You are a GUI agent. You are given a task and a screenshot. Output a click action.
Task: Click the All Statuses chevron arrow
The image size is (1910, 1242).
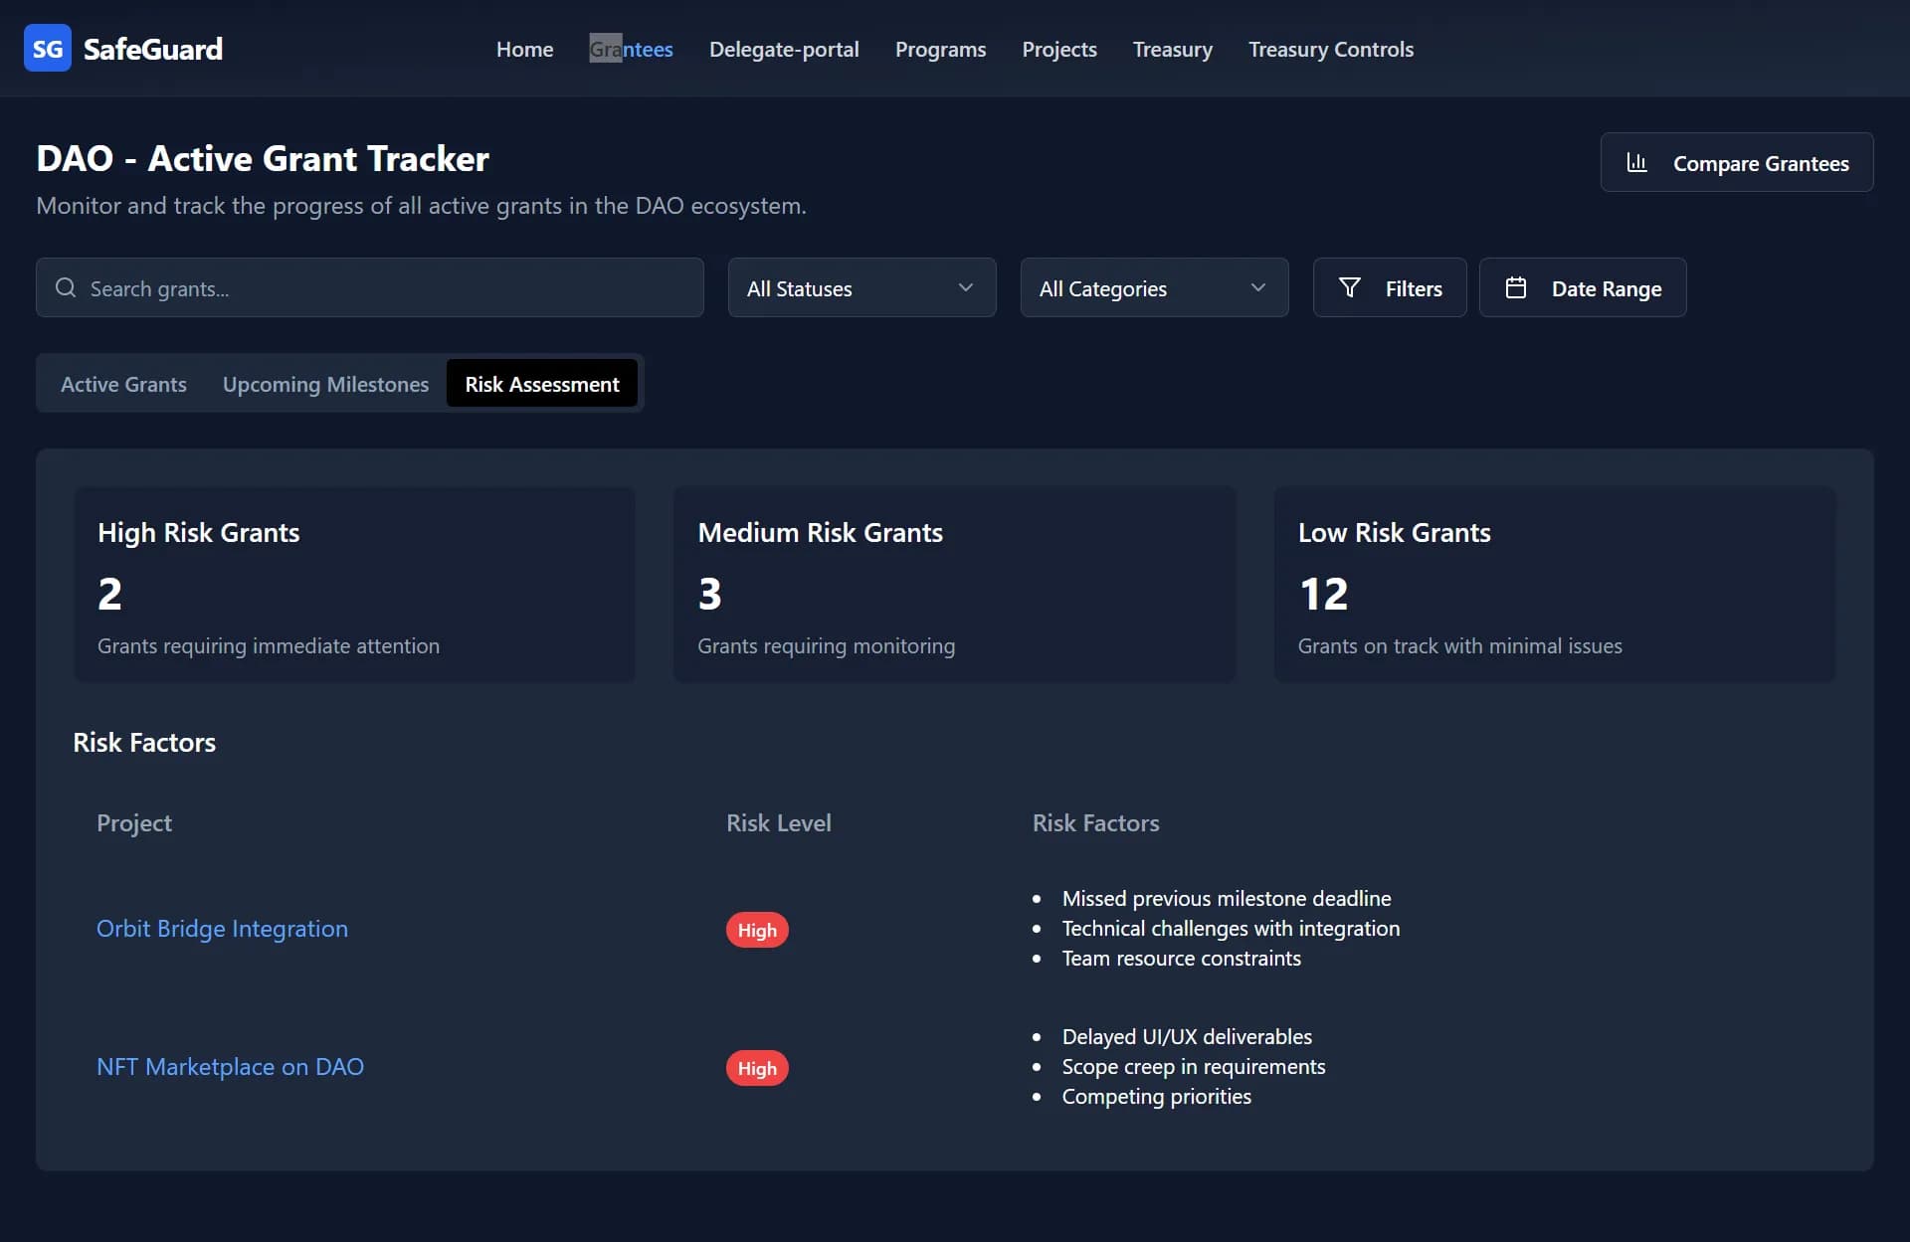click(x=965, y=287)
